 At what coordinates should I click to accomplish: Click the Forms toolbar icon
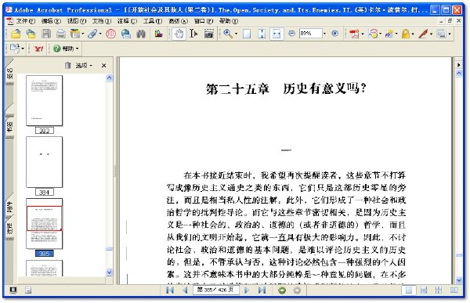coord(441,33)
